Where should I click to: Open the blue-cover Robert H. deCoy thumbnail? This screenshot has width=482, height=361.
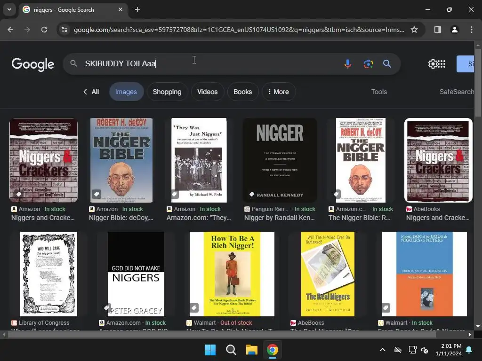tap(121, 160)
